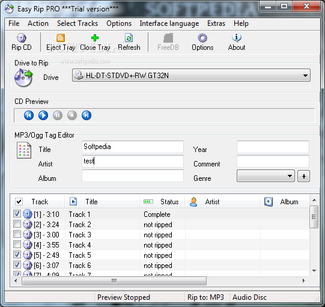This screenshot has width=325, height=307.
Task: Check track [4] - 3:55 checkbox
Action: (x=17, y=244)
